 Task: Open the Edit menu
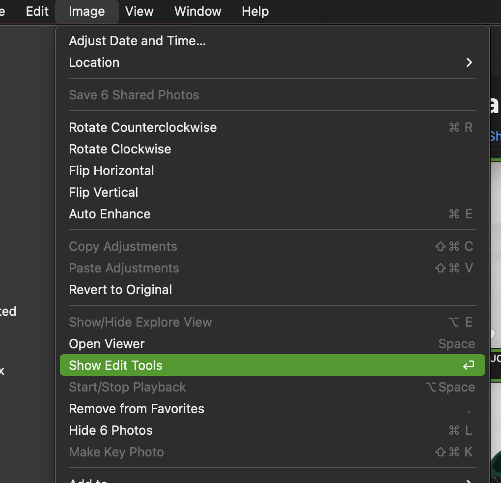[37, 11]
